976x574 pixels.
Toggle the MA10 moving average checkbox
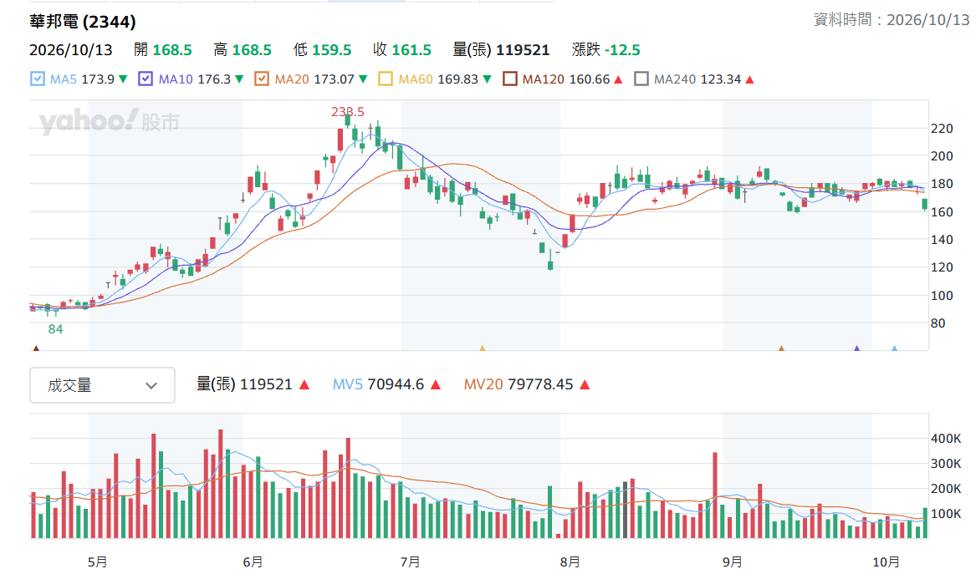click(146, 79)
